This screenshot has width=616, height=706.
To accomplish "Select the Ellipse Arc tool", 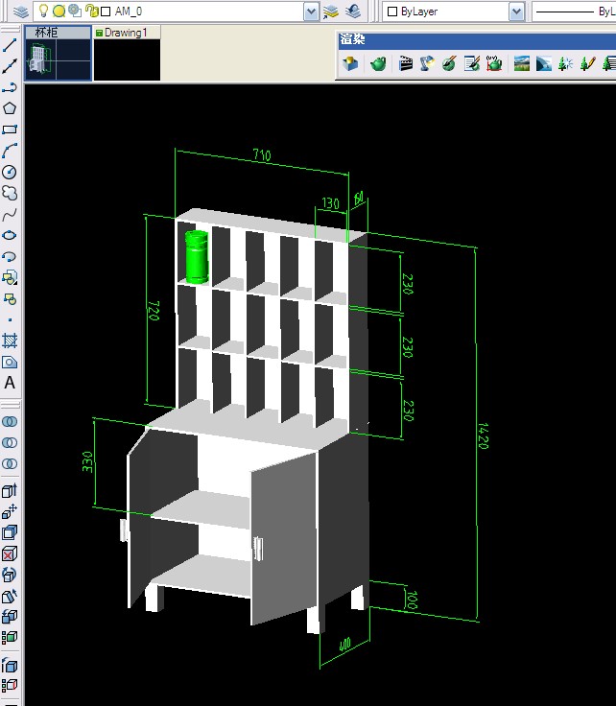I will pyautogui.click(x=10, y=257).
